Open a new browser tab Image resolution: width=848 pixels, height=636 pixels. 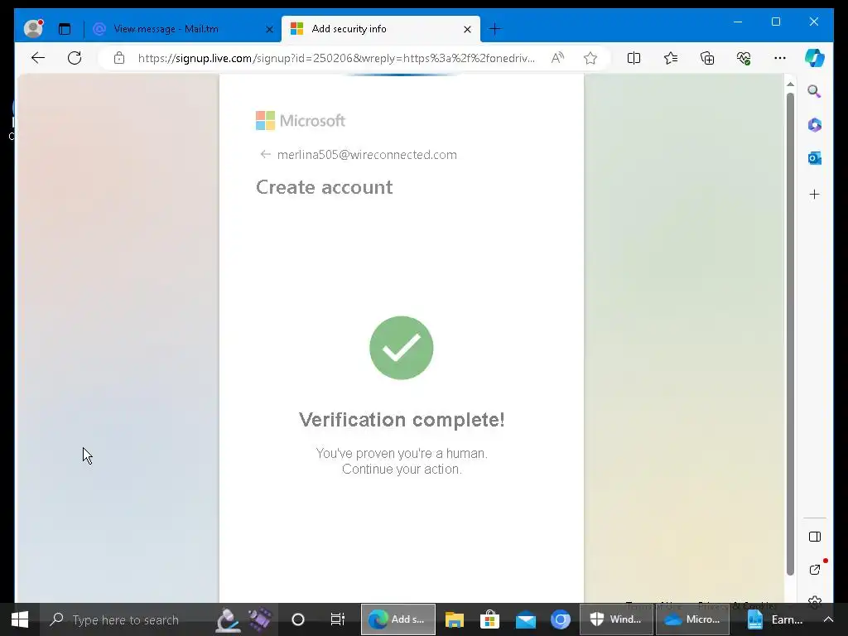click(494, 29)
